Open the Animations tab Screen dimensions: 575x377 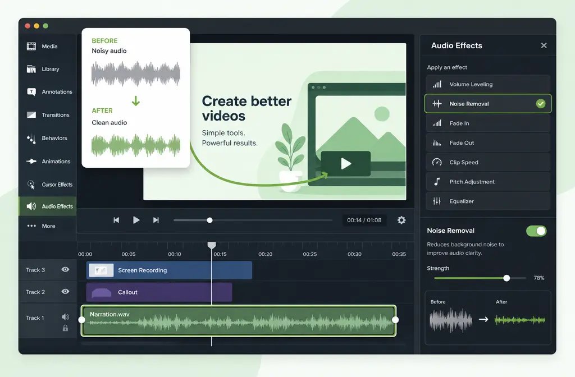48,161
